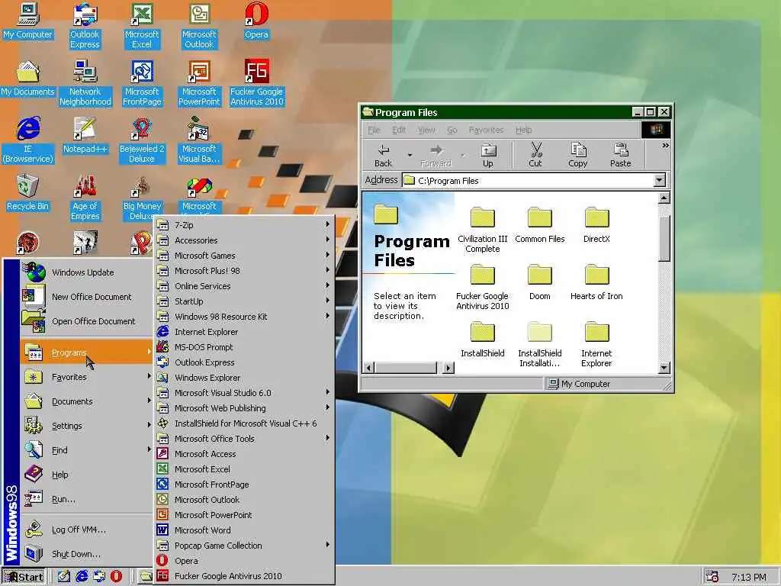The height and width of the screenshot is (586, 781).
Task: Click the Program Files address field
Action: tap(527, 180)
